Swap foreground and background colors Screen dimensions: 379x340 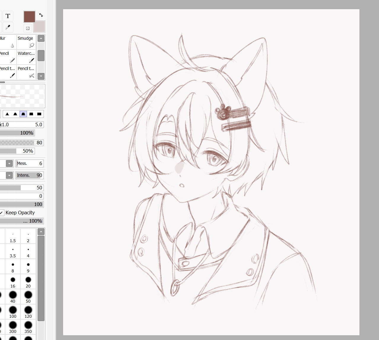(x=41, y=15)
